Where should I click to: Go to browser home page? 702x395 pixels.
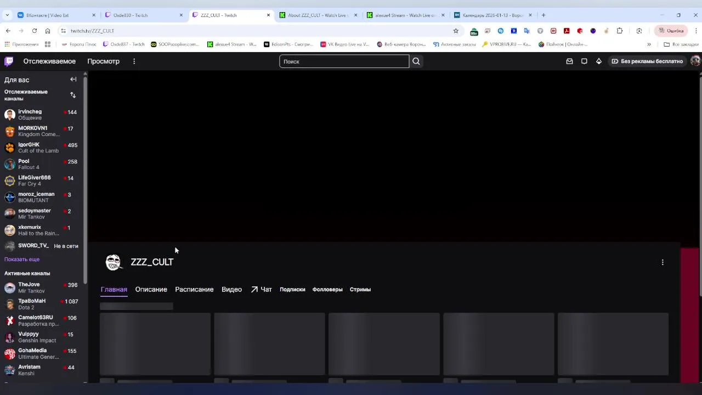[x=48, y=31]
